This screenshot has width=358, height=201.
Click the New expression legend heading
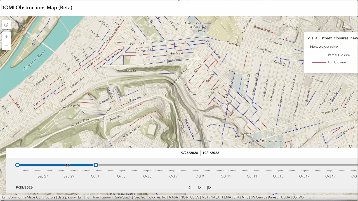[x=324, y=47]
